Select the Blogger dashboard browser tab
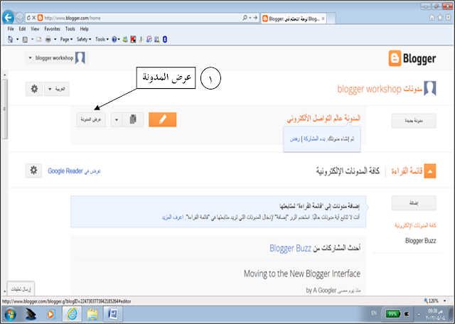This screenshot has height=324, width=455. 294,18
